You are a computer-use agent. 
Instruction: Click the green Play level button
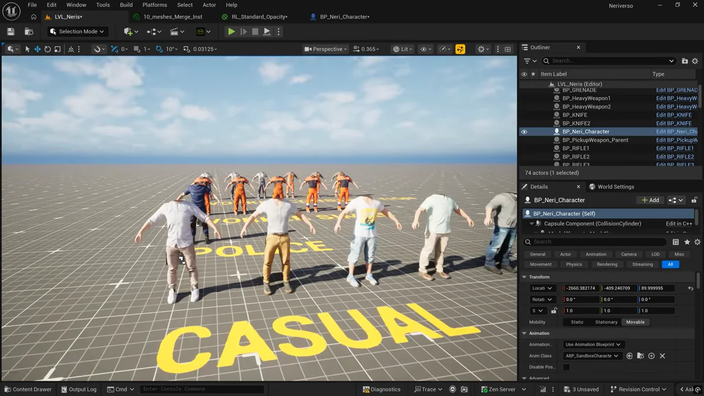pos(232,32)
